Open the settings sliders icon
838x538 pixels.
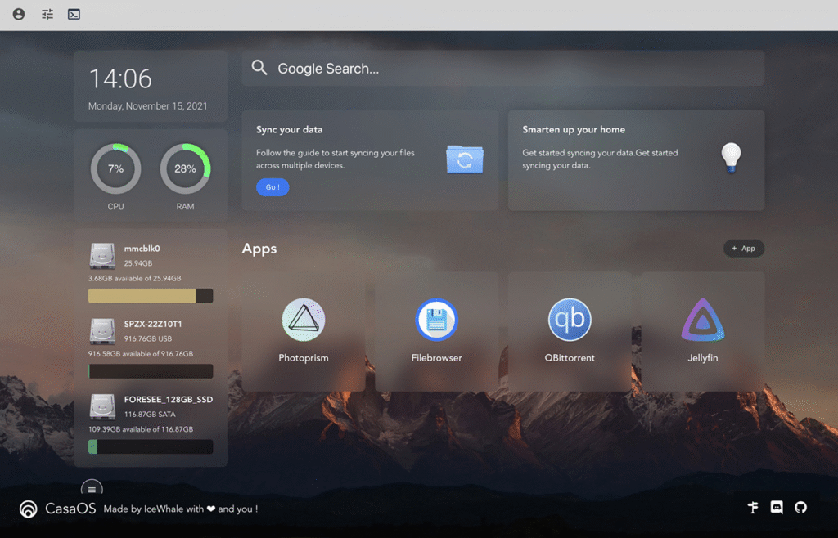(47, 14)
